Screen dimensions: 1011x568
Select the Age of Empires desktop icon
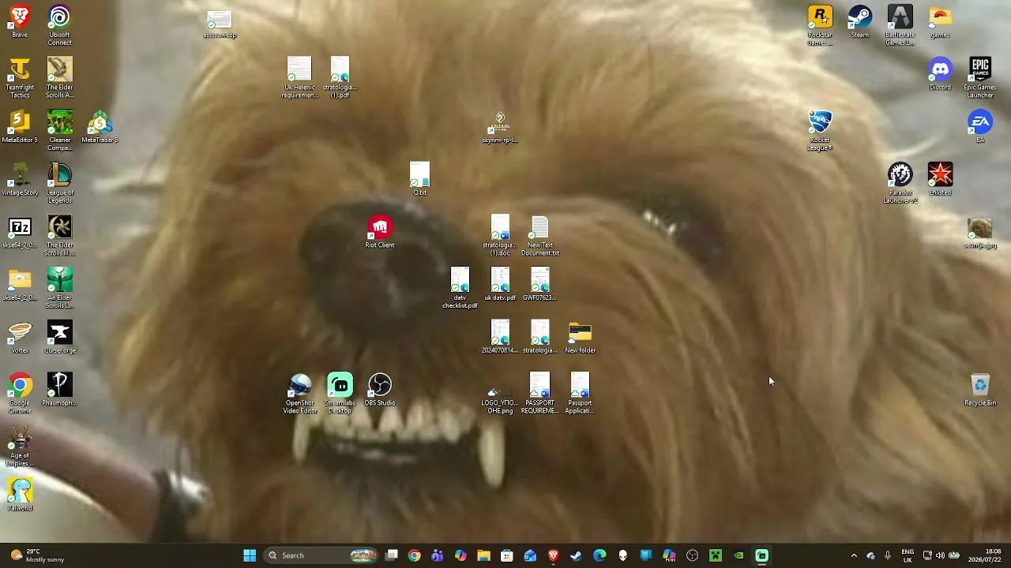coord(20,447)
